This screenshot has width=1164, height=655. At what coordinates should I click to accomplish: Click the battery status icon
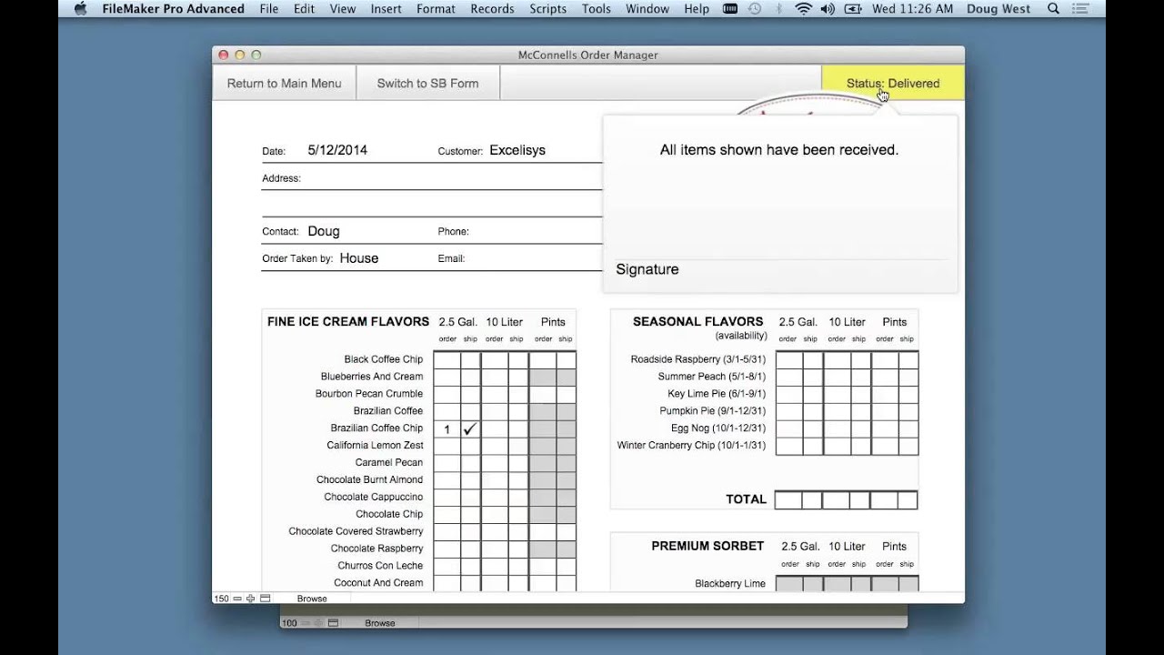[x=853, y=9]
